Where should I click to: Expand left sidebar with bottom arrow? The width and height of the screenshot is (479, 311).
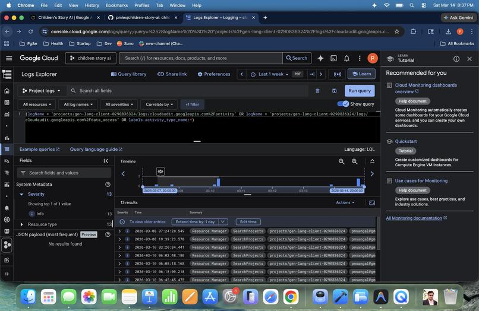pos(7,274)
